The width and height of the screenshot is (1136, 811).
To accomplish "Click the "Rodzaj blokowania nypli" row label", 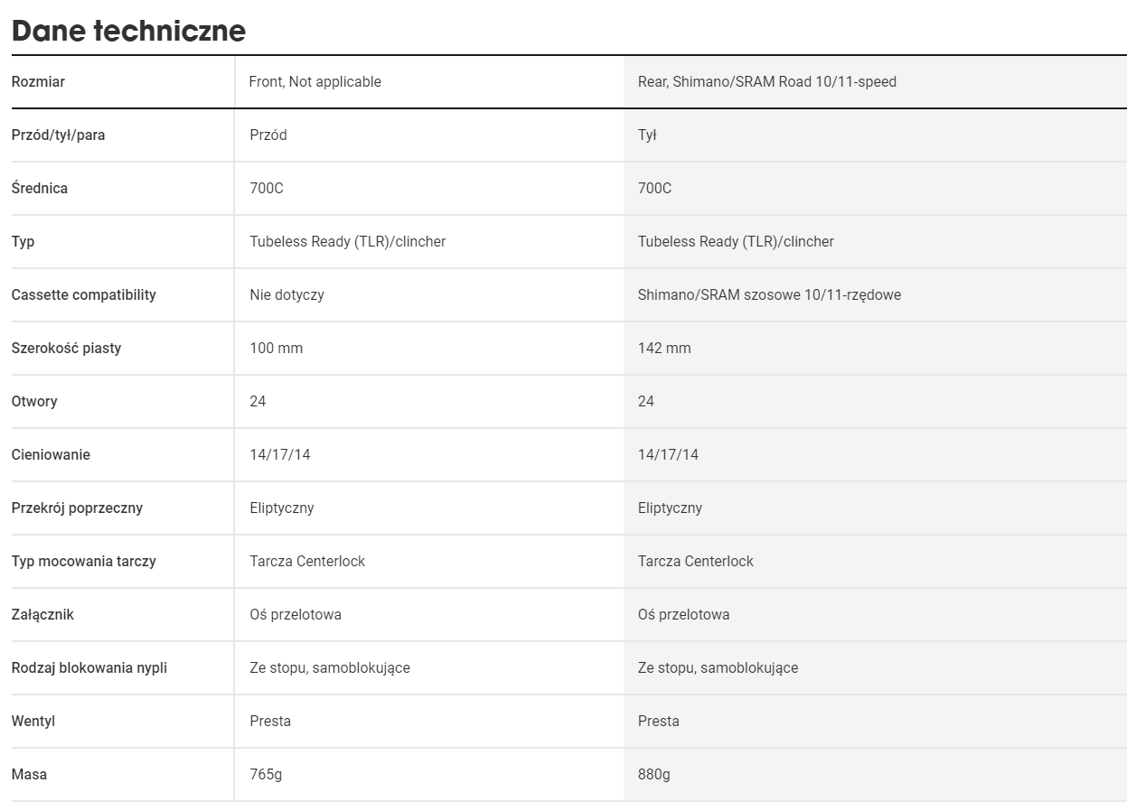I will pyautogui.click(x=89, y=668).
